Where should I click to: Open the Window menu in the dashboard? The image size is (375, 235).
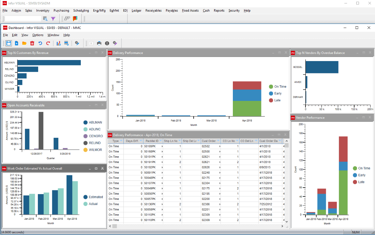pyautogui.click(x=53, y=35)
